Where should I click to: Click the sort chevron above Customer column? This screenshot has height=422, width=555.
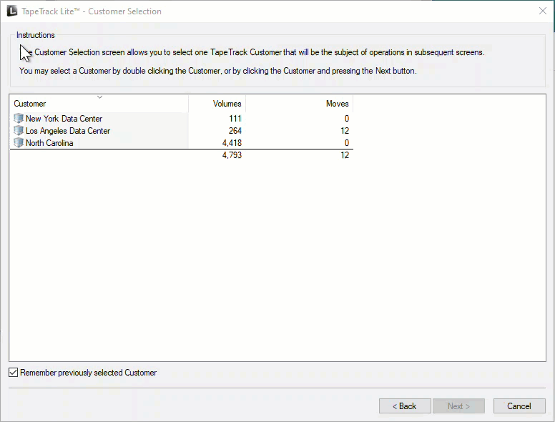pyautogui.click(x=100, y=97)
